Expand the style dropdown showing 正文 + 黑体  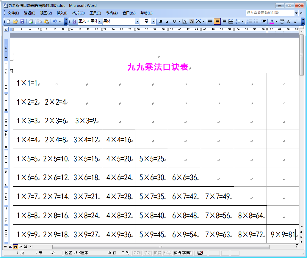pos(100,21)
